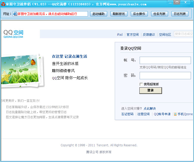Click the text QQ空间 陪你一起成长
This screenshot has height=162, width=194.
point(70,78)
